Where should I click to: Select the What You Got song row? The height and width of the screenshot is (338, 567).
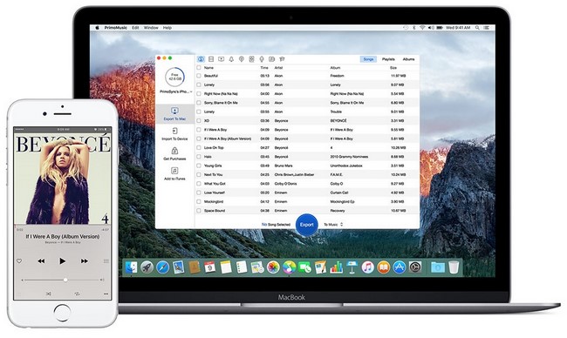click(x=307, y=184)
